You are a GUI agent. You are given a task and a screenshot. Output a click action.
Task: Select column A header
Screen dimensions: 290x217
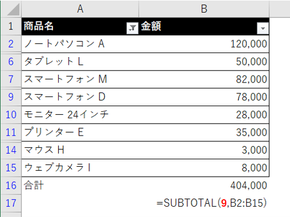point(80,9)
